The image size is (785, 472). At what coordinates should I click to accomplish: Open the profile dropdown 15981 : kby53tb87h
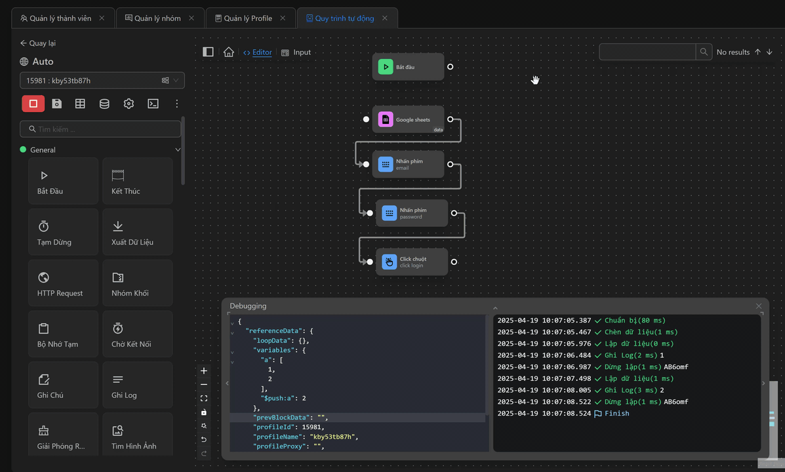pyautogui.click(x=102, y=81)
